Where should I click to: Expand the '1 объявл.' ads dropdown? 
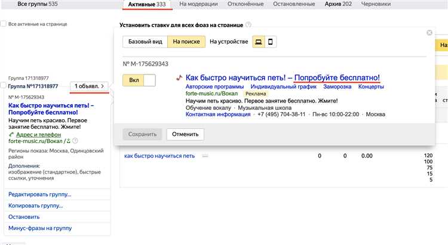[x=89, y=86]
